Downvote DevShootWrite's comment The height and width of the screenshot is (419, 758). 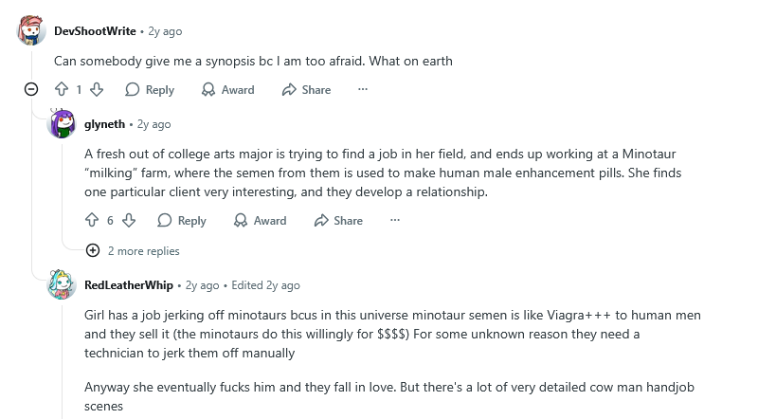pyautogui.click(x=97, y=90)
